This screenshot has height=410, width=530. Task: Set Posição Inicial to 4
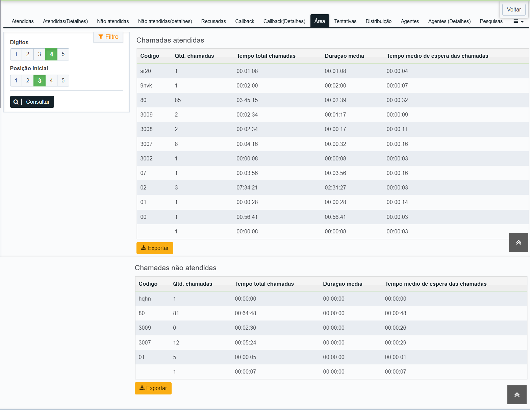point(51,81)
